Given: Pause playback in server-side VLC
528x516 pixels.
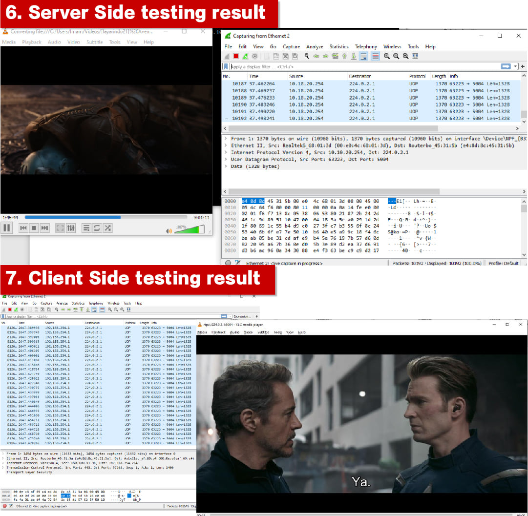Looking at the screenshot, I should [7, 228].
